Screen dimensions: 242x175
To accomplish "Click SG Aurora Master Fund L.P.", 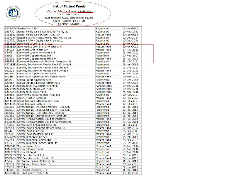I will [34, 164].
